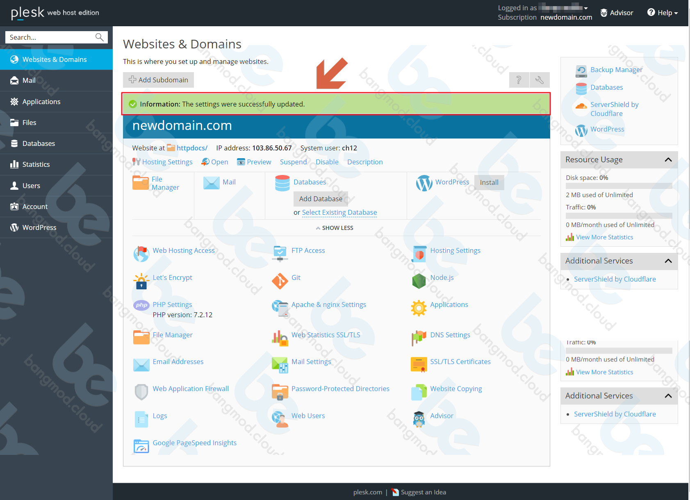690x500 pixels.
Task: Open Mail in the sidebar
Action: pyautogui.click(x=56, y=80)
